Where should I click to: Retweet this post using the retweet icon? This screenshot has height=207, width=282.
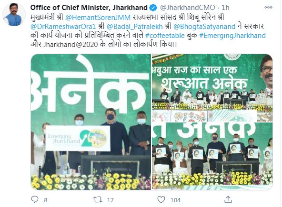(98, 199)
